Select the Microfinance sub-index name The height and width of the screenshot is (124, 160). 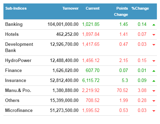[x=19, y=110]
